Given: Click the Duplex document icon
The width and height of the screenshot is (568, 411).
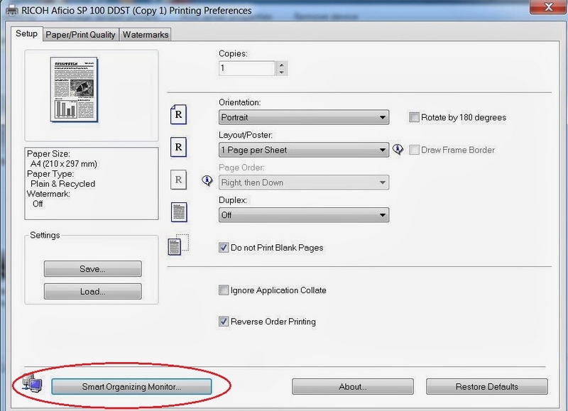Looking at the screenshot, I should (x=179, y=212).
